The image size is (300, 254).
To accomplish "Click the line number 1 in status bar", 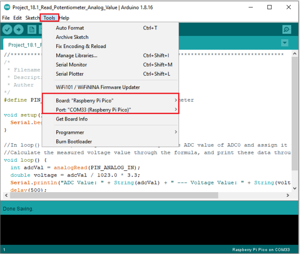I will point(4,249).
